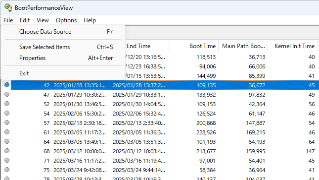319x180 pixels.
Task: Click the row icon for record 57
Action: pos(7,122)
